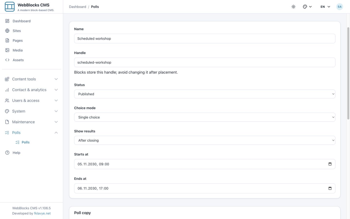350x219 pixels.
Task: Click the Help question mark icon
Action: [x=7, y=153]
